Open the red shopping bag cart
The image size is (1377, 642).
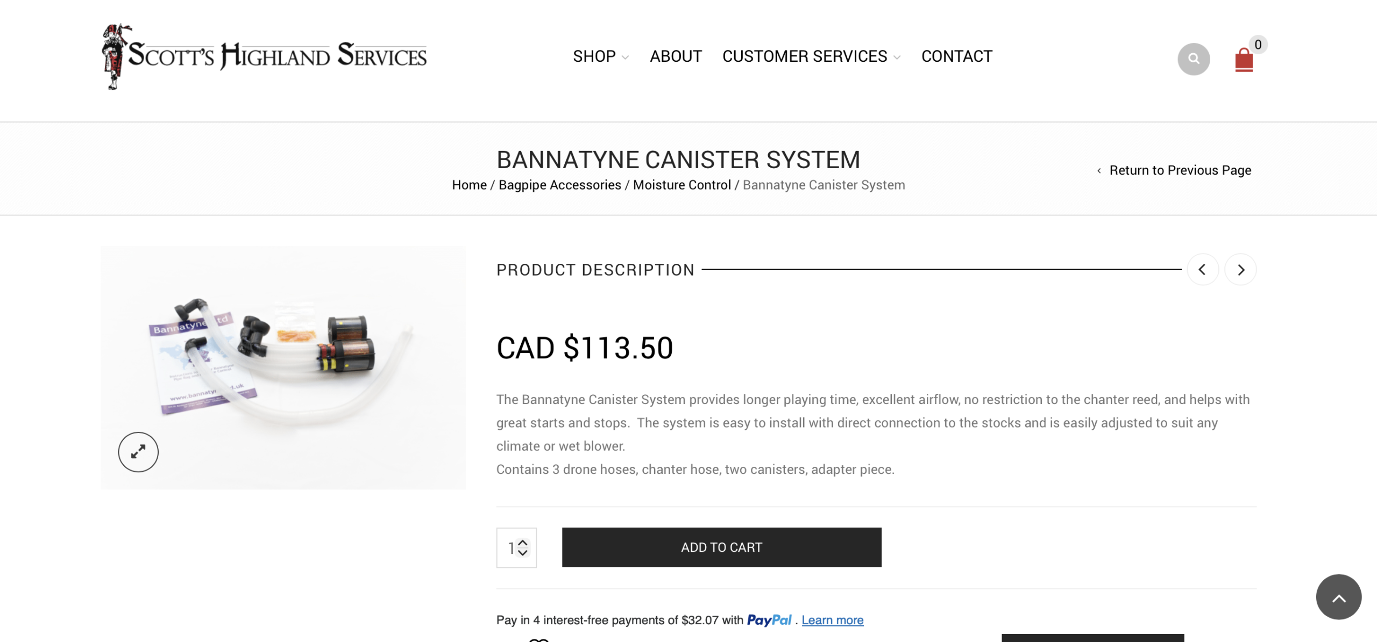[x=1244, y=59]
